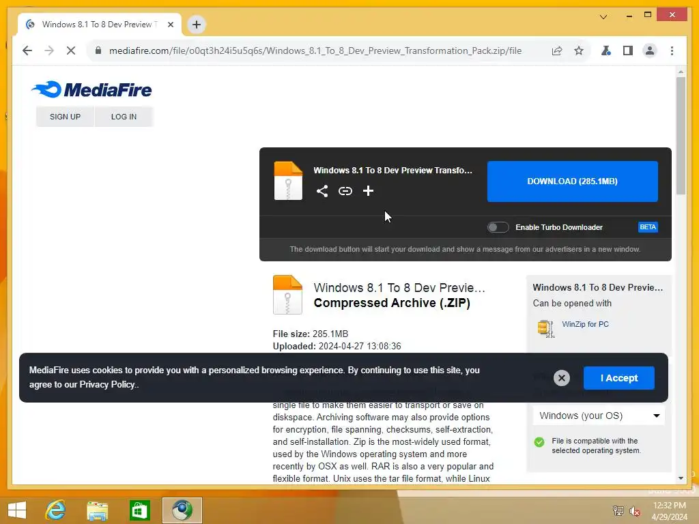Click the zip icon beside Compressed Archive heading
The width and height of the screenshot is (699, 524).
pyautogui.click(x=287, y=295)
